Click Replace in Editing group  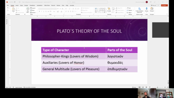pyautogui.click(x=130, y=10)
